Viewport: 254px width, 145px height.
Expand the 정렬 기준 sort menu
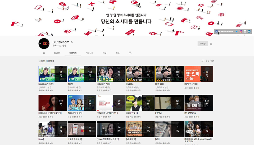[x=207, y=61]
